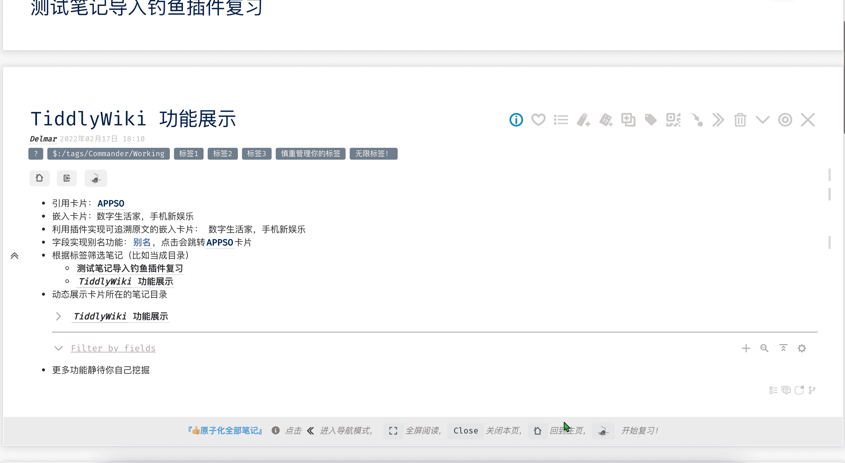Delete tiddler with trash can icon
This screenshot has width=845, height=463.
(740, 120)
